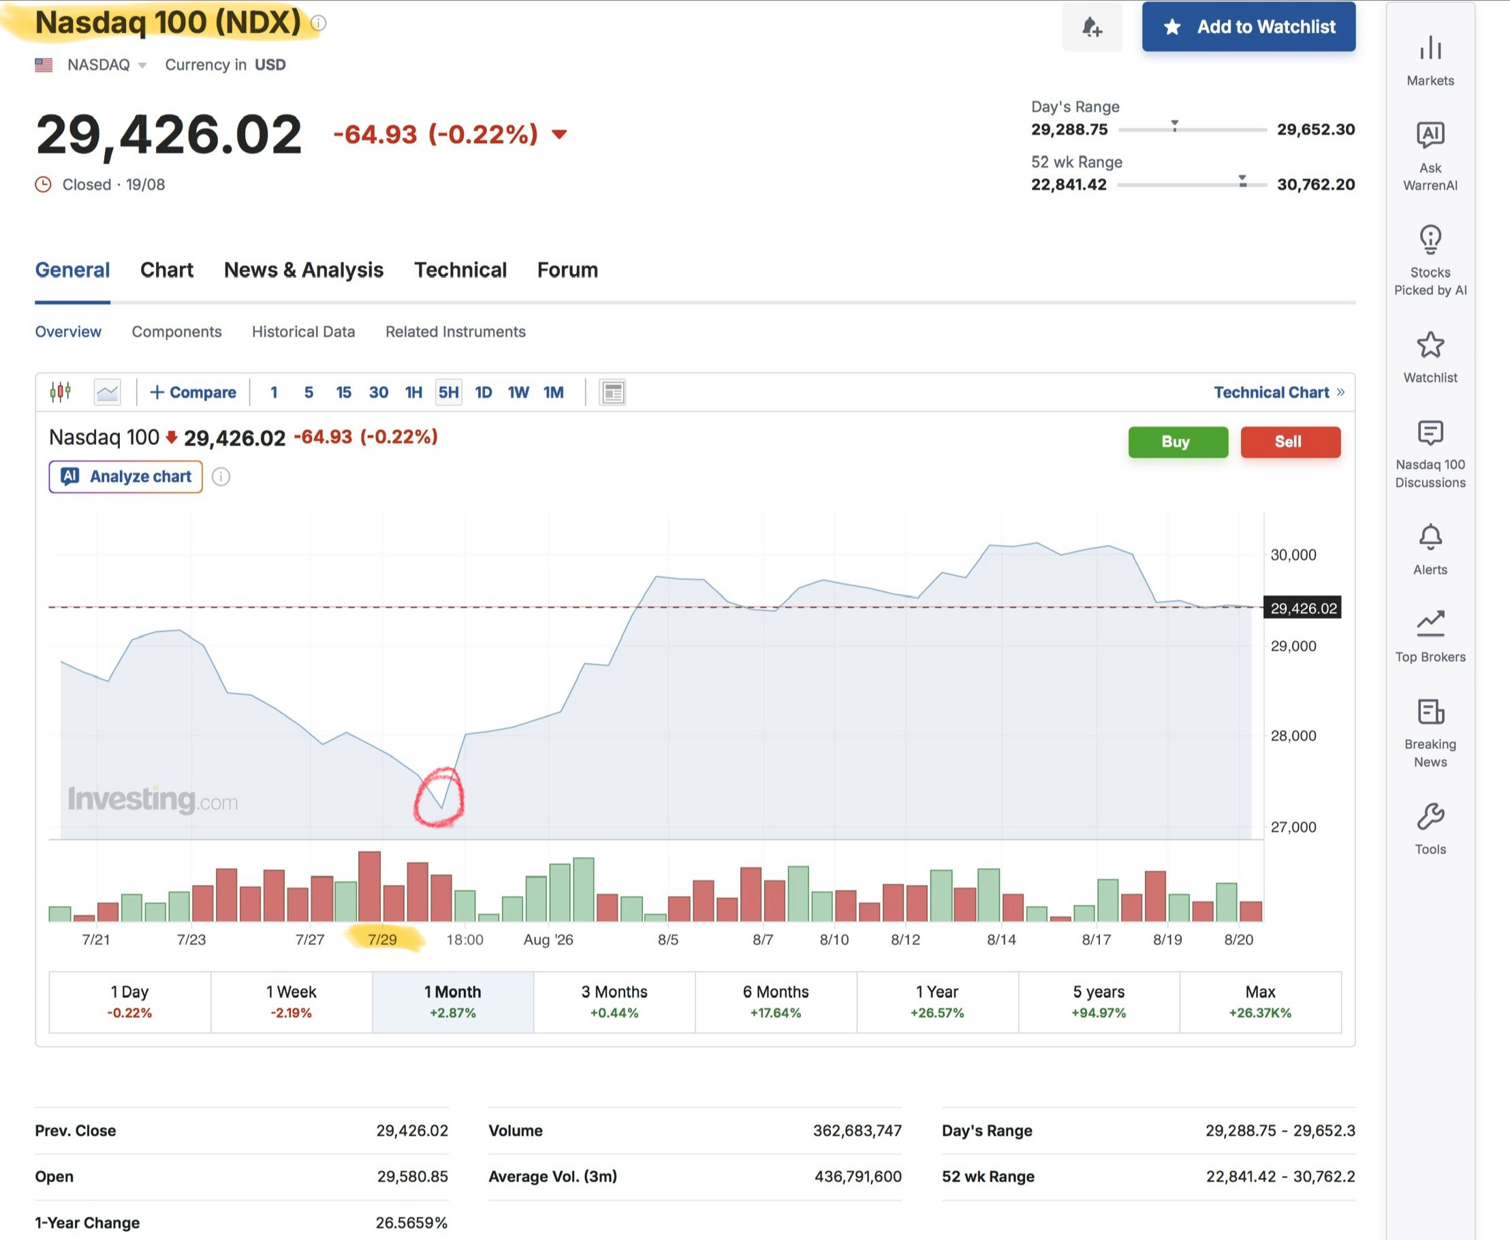Click the chart news layout icon

pyautogui.click(x=612, y=392)
